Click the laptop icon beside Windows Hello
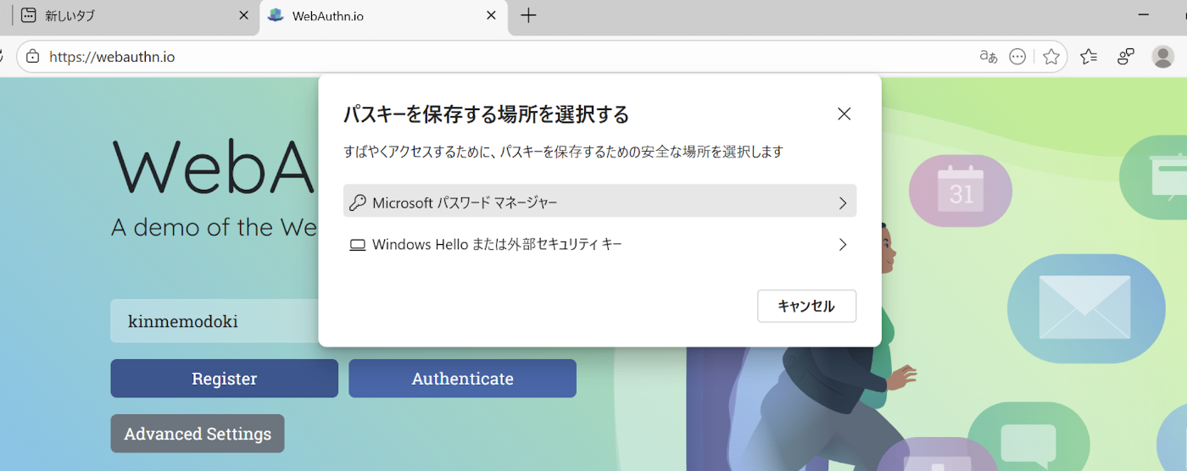1187x471 pixels. click(358, 245)
